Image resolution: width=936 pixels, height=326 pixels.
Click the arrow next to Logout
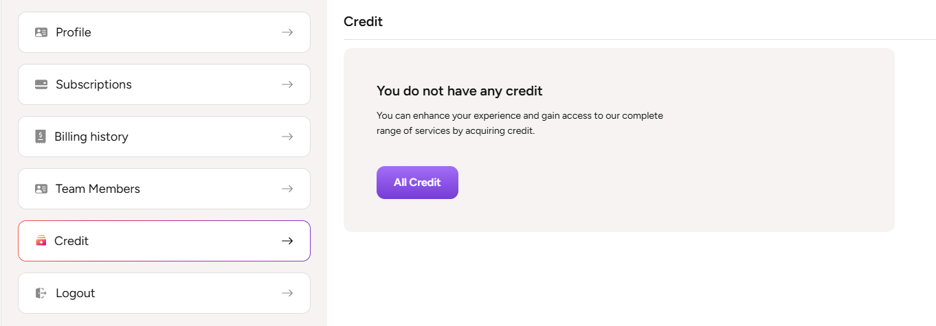(x=287, y=293)
